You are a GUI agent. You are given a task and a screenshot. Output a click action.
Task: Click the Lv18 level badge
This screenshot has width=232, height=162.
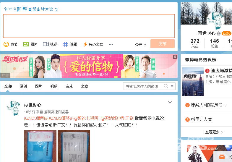click(x=226, y=33)
